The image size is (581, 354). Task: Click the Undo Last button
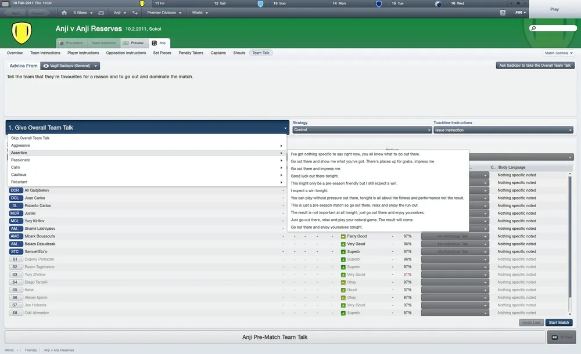pyautogui.click(x=532, y=323)
